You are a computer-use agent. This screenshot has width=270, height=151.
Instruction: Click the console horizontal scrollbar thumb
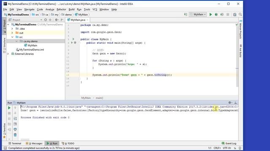point(25,140)
